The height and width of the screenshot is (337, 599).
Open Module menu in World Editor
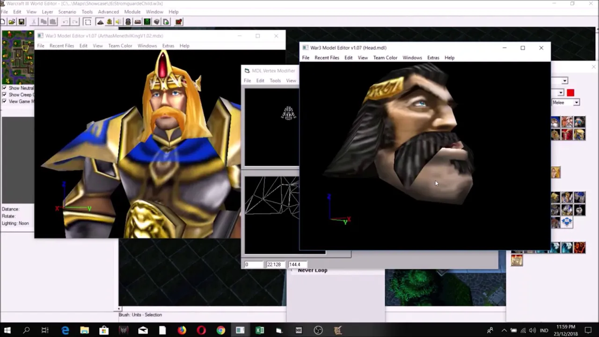[x=132, y=12]
